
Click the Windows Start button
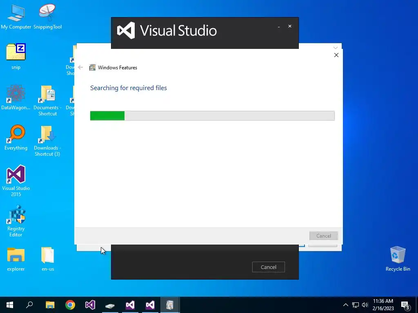click(10, 305)
